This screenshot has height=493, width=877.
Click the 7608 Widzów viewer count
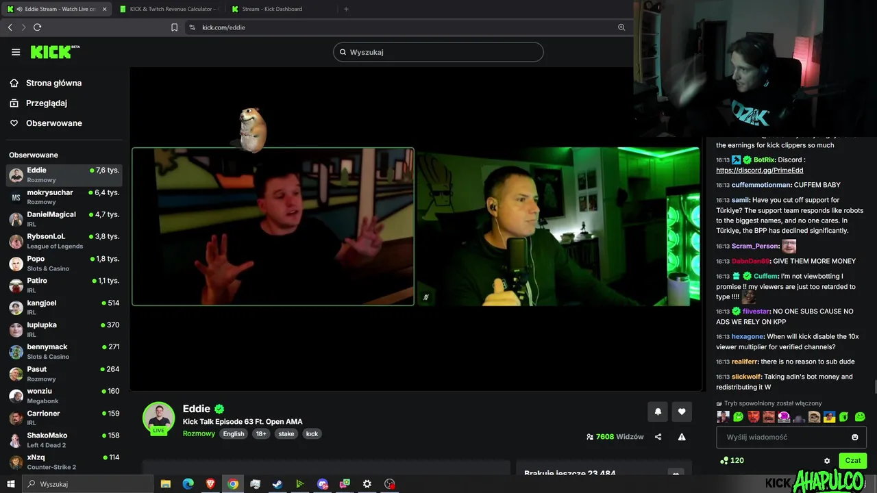click(x=615, y=437)
